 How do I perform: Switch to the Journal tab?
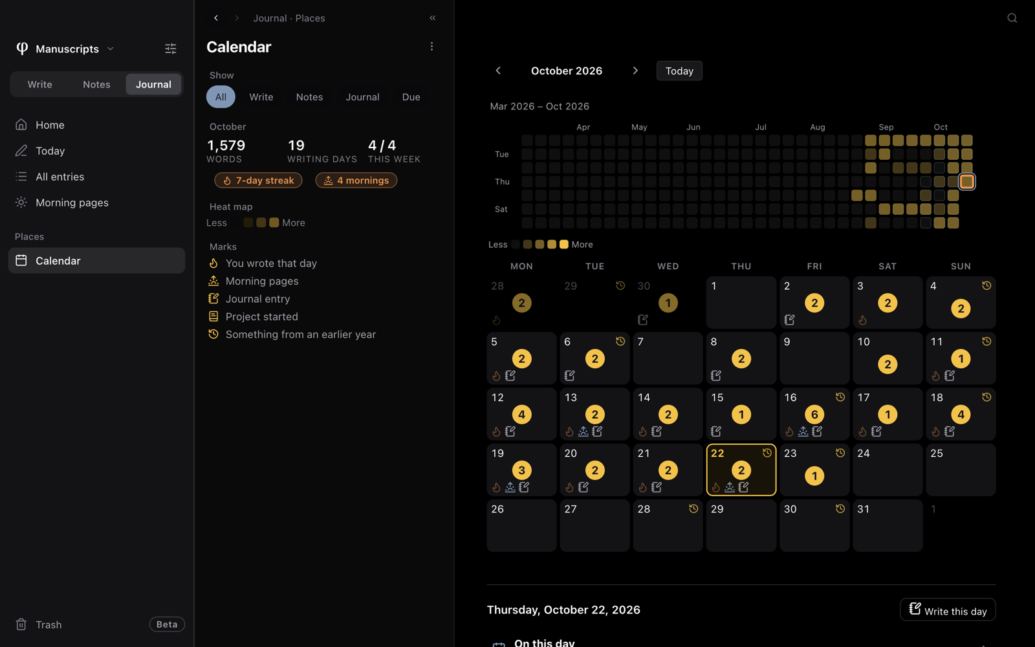[153, 84]
